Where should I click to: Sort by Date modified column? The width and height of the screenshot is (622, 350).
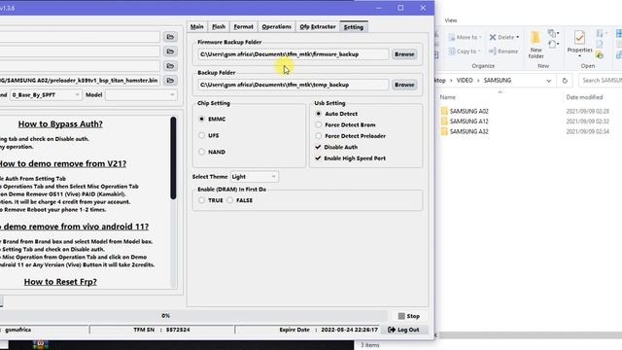tap(584, 97)
